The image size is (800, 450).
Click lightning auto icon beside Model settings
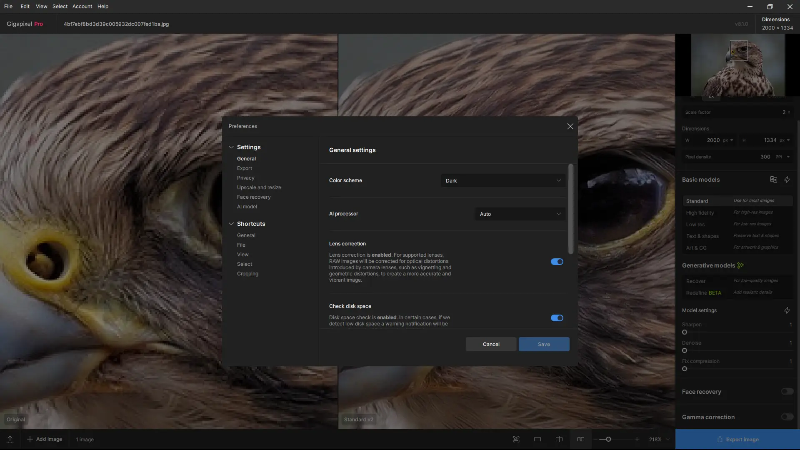(x=787, y=310)
